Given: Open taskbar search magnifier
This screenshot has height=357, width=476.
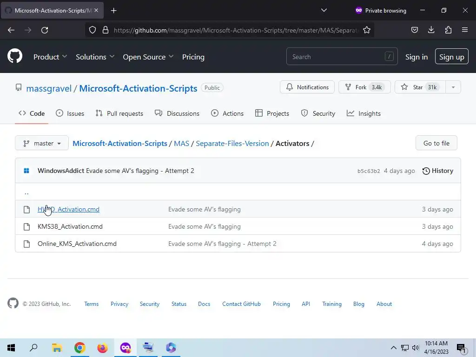Looking at the screenshot, I should pos(33,348).
